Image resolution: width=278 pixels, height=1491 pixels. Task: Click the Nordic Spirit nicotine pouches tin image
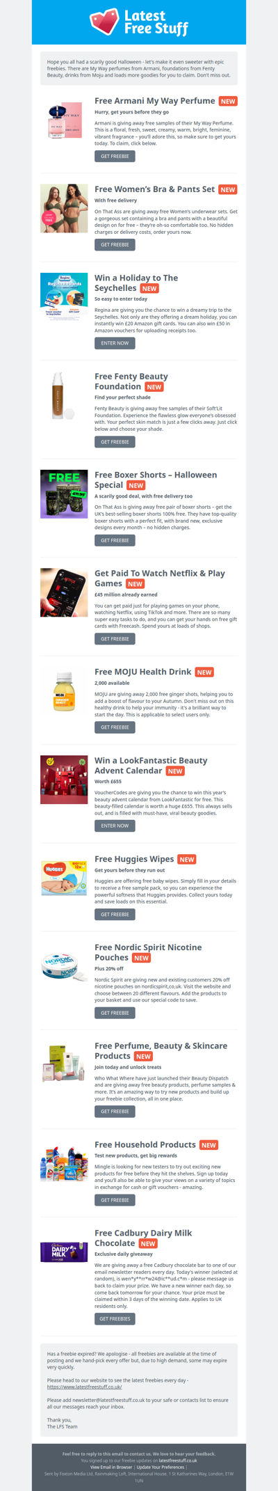click(x=64, y=966)
